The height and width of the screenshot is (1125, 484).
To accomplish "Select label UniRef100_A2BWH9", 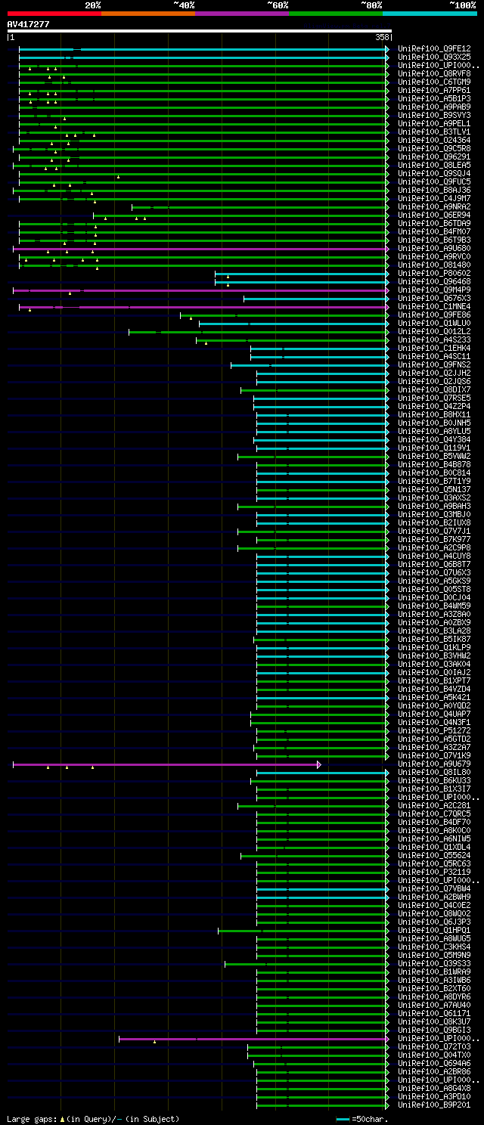I will coord(434,897).
